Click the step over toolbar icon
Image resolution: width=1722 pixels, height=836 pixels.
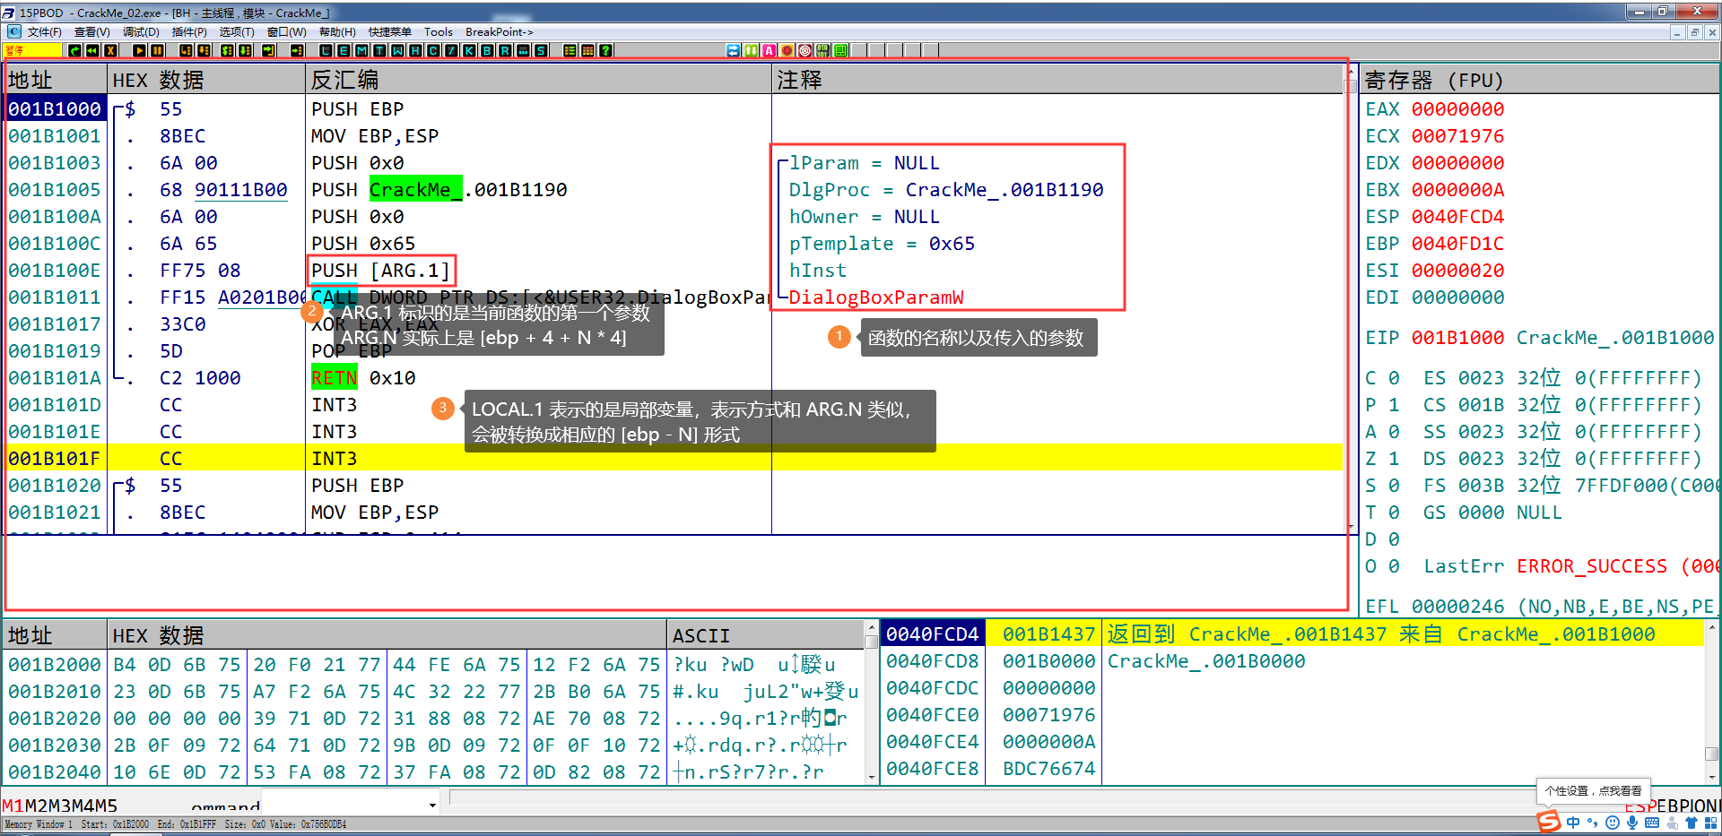tap(204, 50)
